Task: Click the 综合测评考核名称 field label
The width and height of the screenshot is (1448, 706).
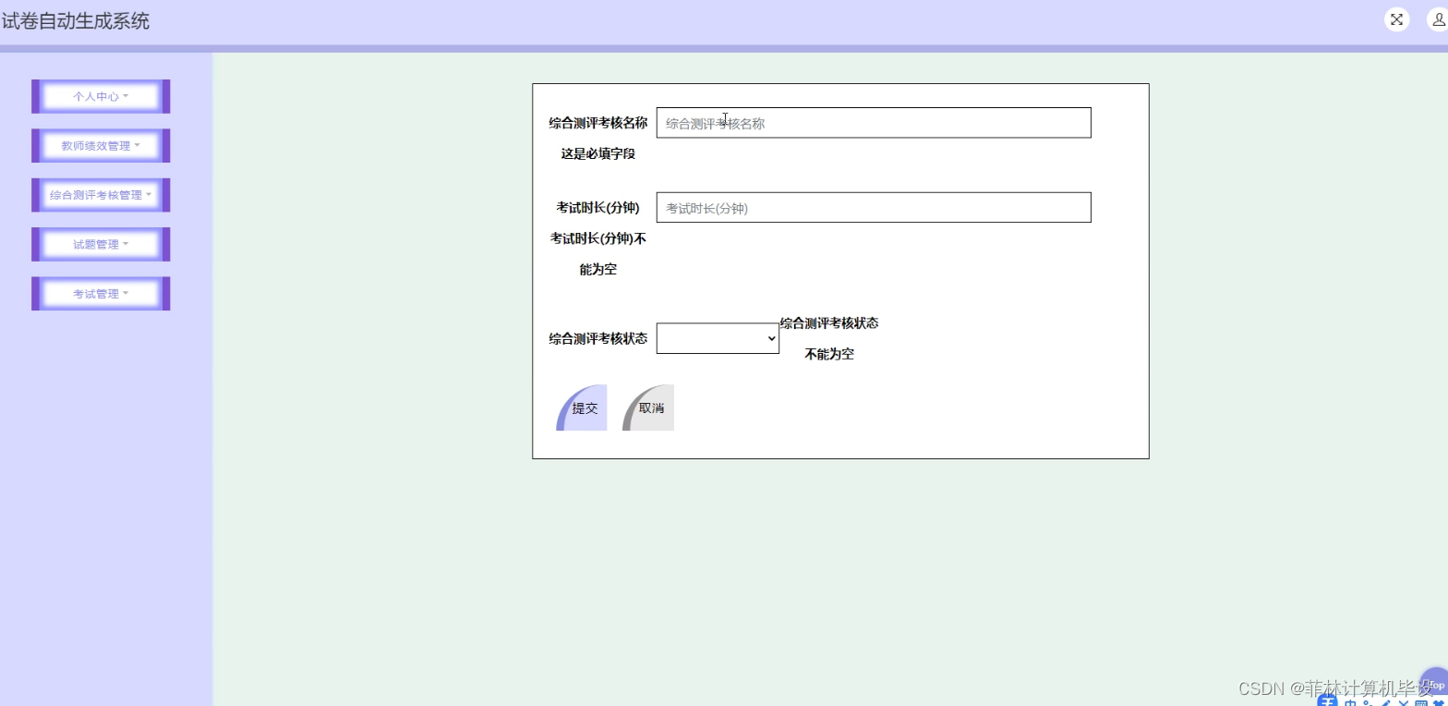Action: (598, 123)
